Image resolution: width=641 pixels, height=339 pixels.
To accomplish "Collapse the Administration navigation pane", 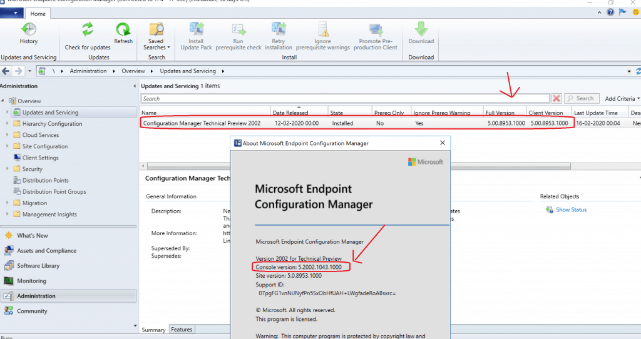I will coord(135,86).
